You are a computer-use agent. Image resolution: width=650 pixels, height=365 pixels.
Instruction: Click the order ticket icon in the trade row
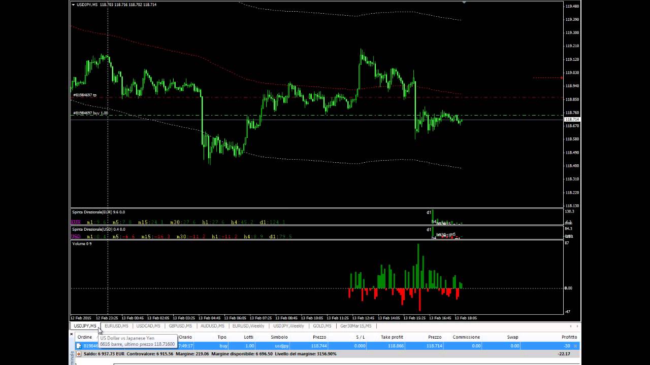click(x=79, y=346)
